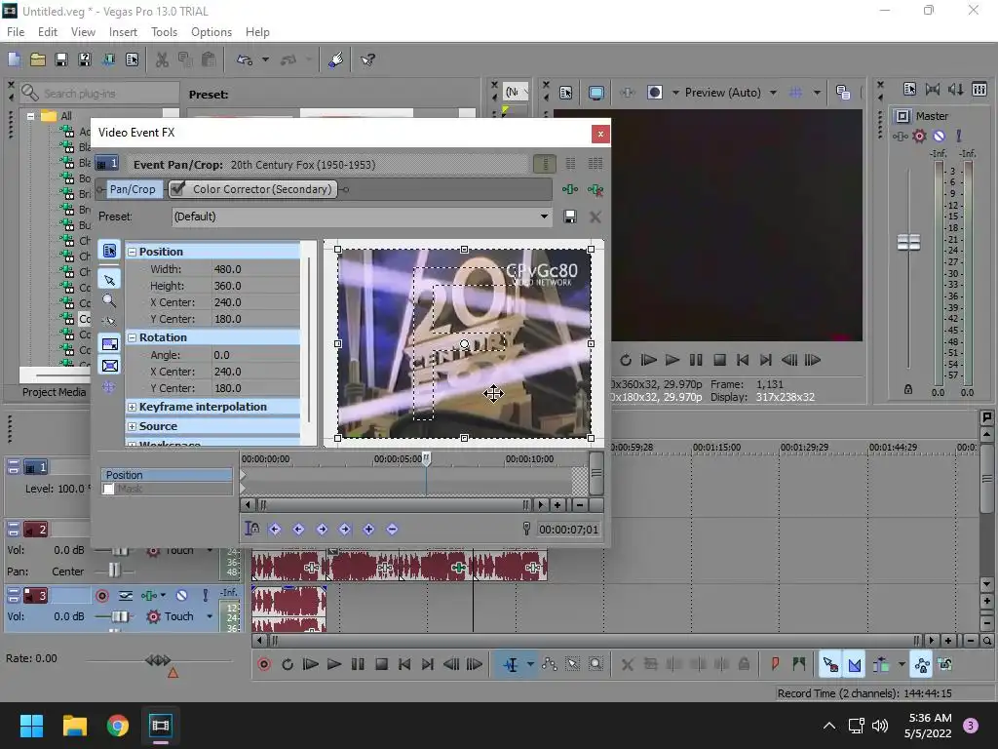Image resolution: width=998 pixels, height=749 pixels.
Task: Collapse the Rotation property group
Action: click(x=133, y=337)
